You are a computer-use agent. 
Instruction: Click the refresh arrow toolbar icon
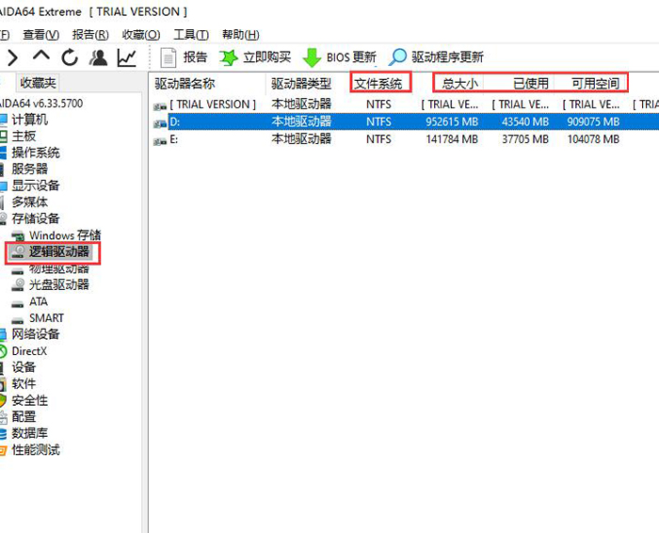(70, 57)
